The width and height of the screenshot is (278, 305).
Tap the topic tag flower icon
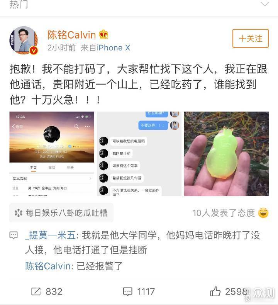coord(19,213)
